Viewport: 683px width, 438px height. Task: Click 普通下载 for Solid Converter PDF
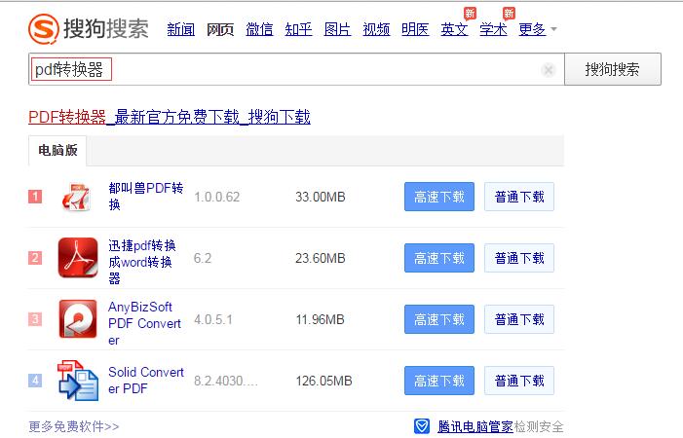519,381
